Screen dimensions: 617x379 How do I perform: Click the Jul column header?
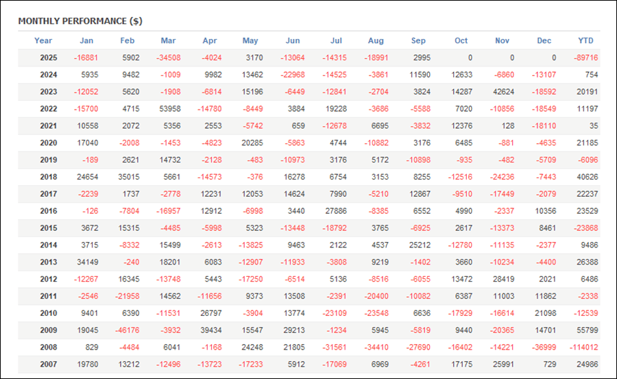tap(336, 40)
